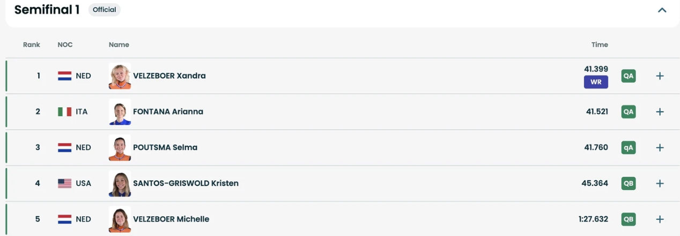Viewport: 680px width, 236px height.
Task: Expand Kristen Santos-Griswold's row plus icon
Action: click(660, 183)
